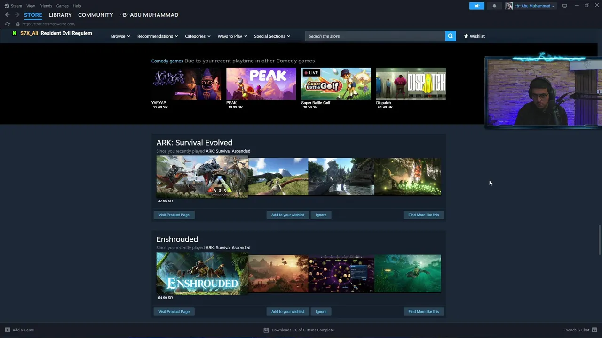Click the green S7X_Ali overlay logo icon
This screenshot has height=338, width=602.
click(x=15, y=33)
